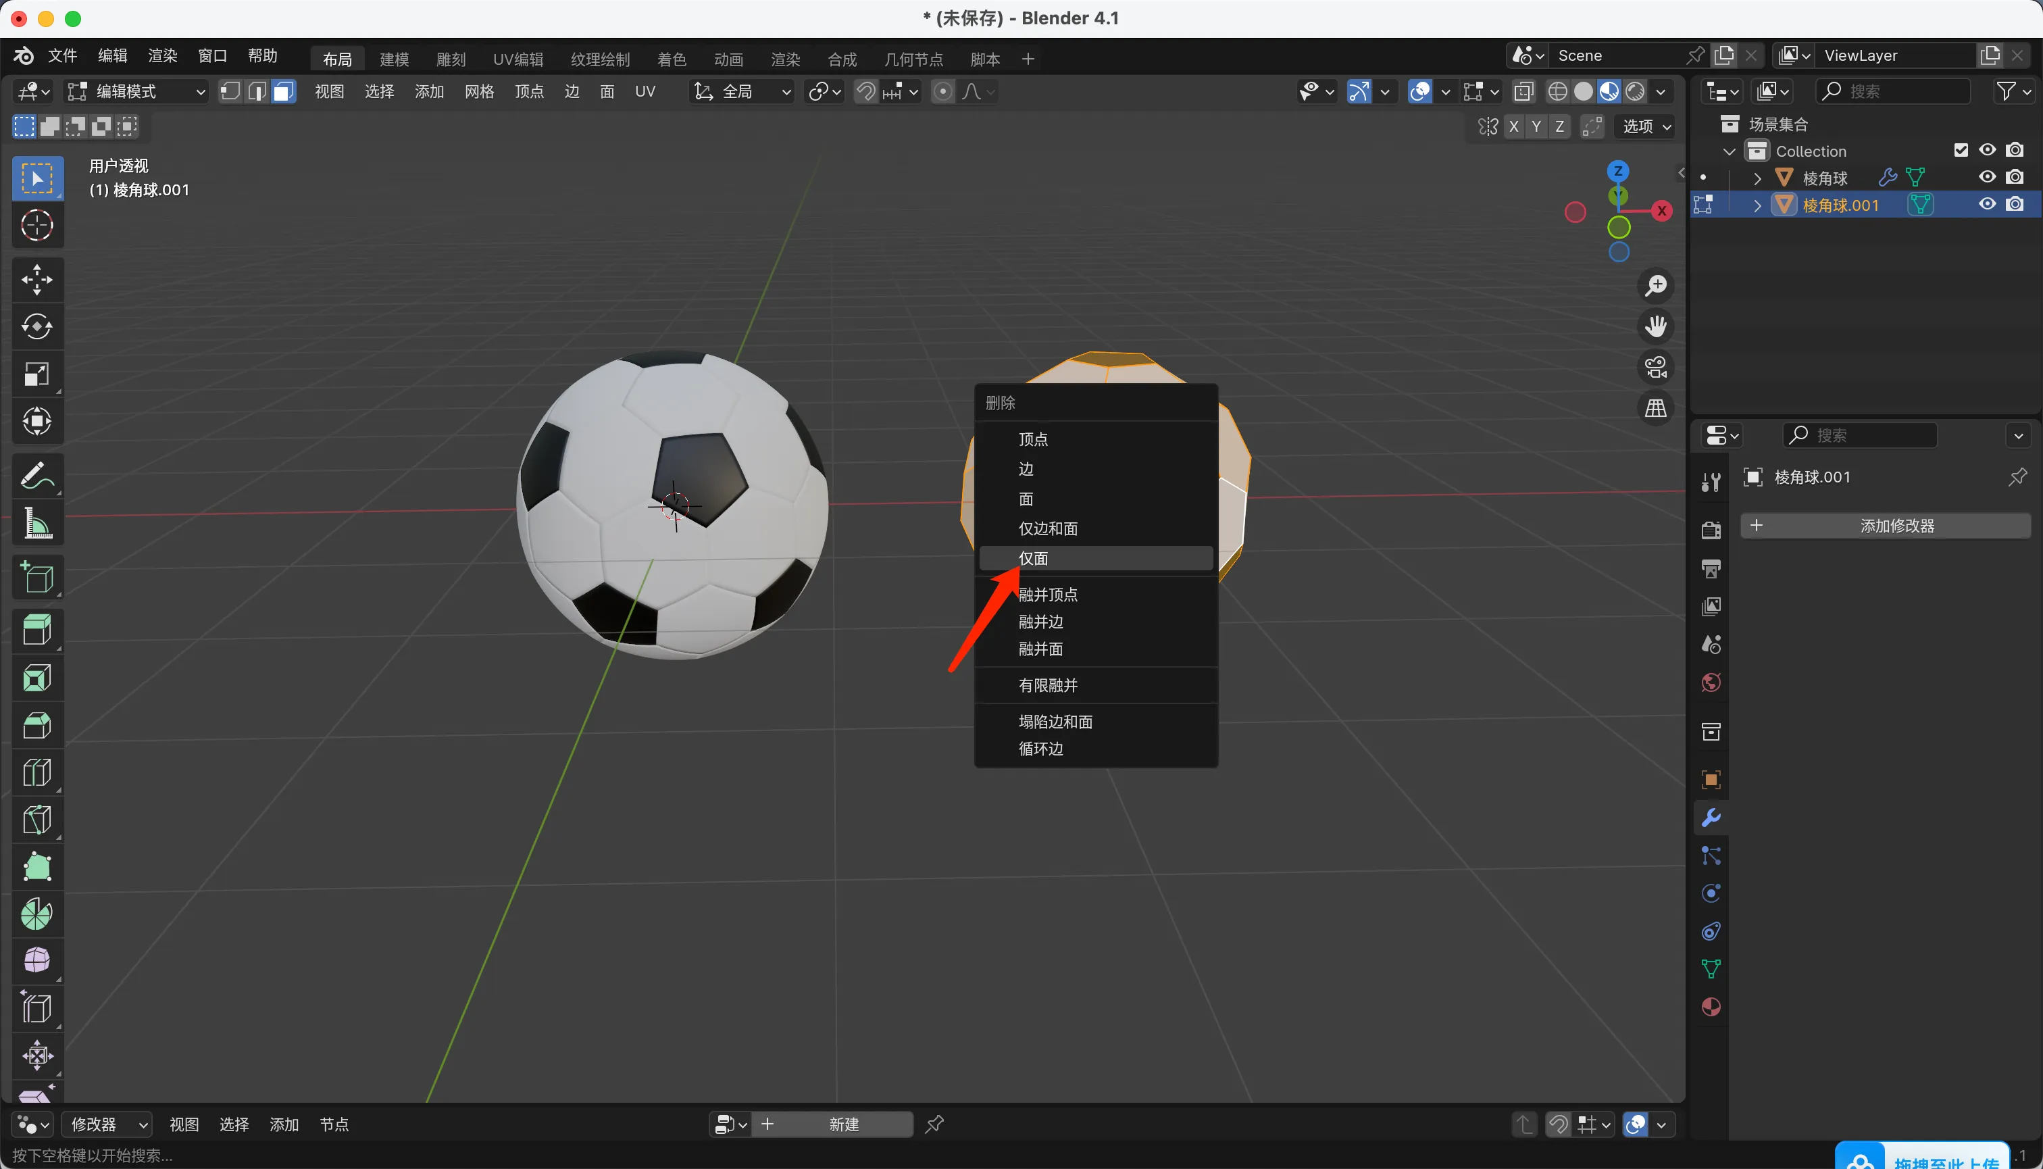Screen dimensions: 2043x1169
Task: Toggle the snapping magnet
Action: tap(865, 91)
